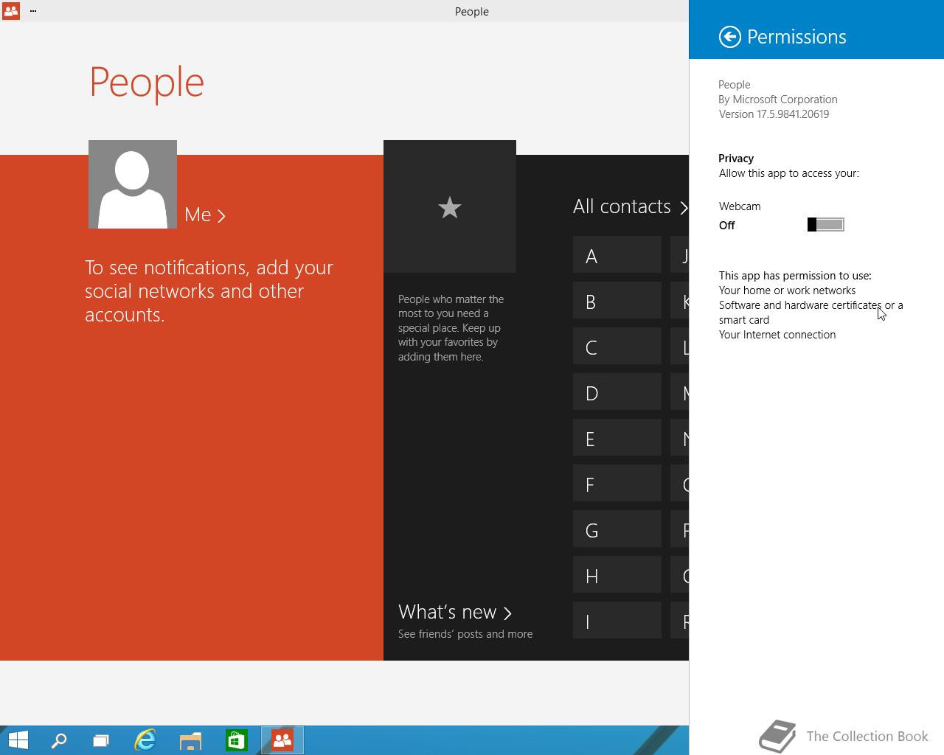Jump to contacts starting with B
The image size is (944, 755).
click(617, 301)
